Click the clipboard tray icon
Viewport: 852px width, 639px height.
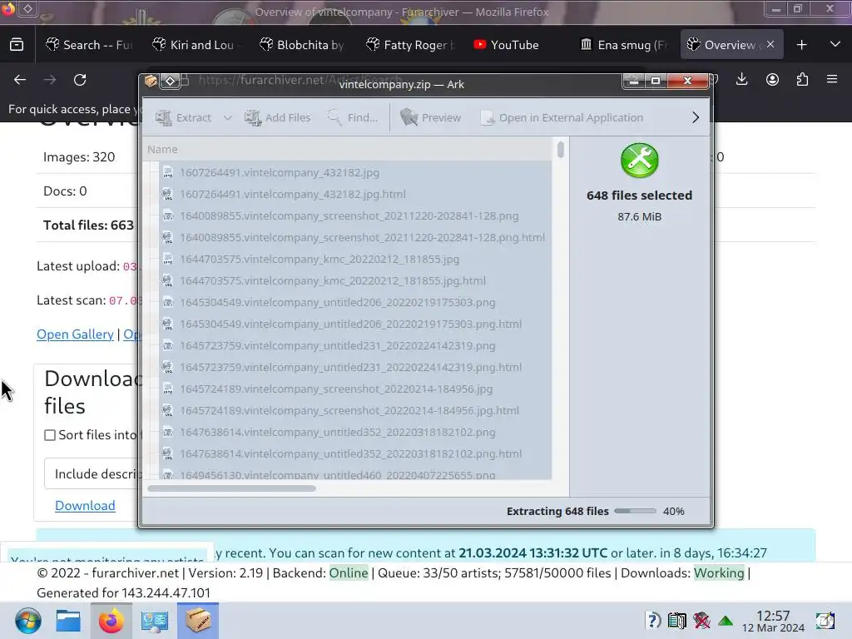pyautogui.click(x=677, y=620)
